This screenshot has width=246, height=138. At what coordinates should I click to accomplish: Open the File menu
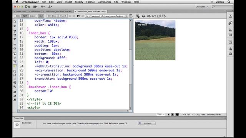pyautogui.click(x=44, y=2)
